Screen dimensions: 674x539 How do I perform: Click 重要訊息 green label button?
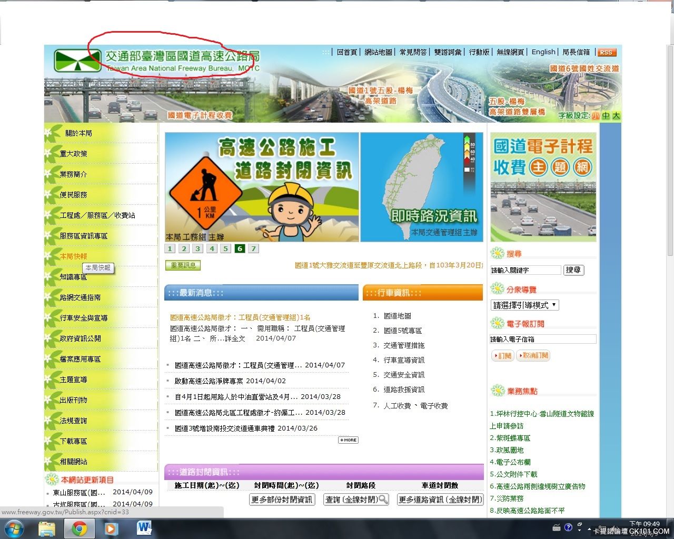point(183,265)
